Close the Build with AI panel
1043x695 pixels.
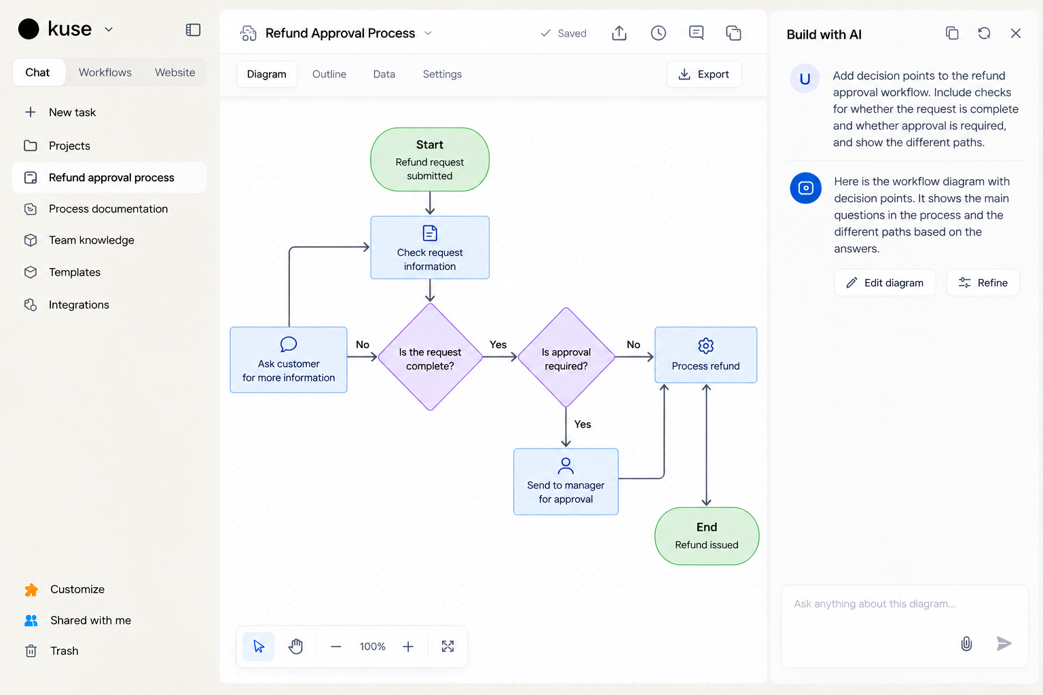[x=1016, y=33]
